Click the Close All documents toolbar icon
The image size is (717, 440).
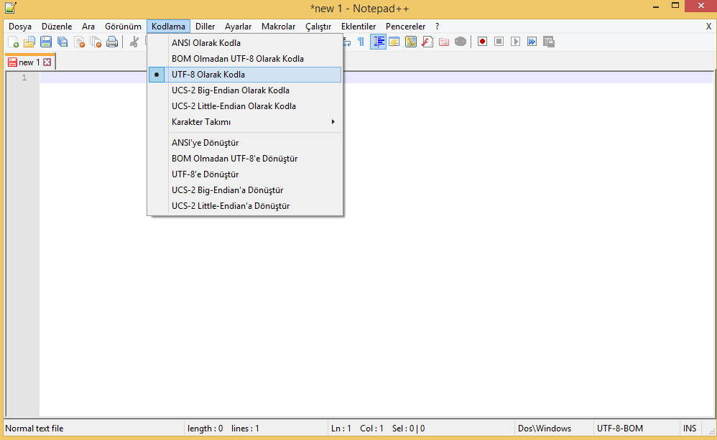click(96, 42)
